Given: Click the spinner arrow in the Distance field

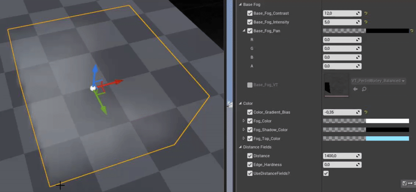Looking at the screenshot, I should (x=358, y=156).
